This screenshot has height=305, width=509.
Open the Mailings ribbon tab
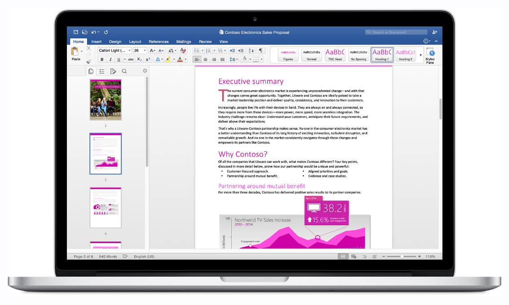click(184, 42)
